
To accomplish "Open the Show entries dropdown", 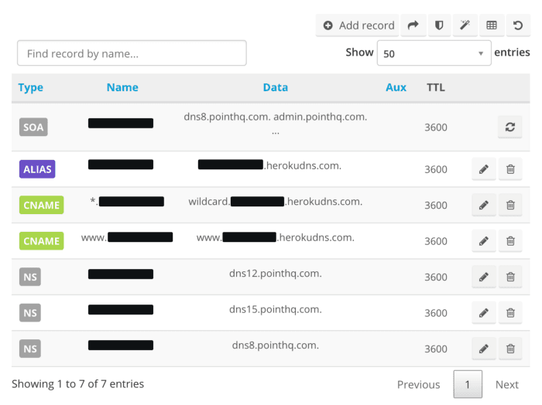I will (x=434, y=53).
